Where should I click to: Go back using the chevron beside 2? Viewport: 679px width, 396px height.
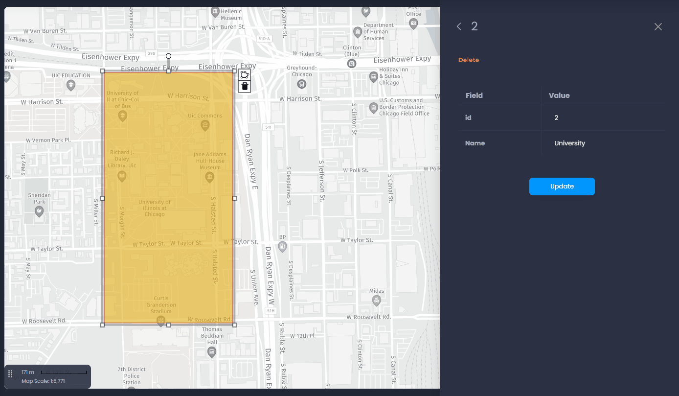click(459, 26)
